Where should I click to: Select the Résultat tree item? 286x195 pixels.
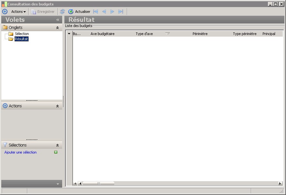pos(22,39)
